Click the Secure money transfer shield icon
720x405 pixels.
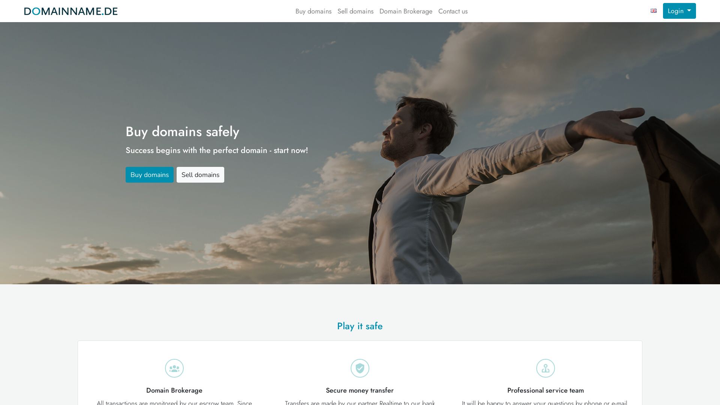(360, 368)
